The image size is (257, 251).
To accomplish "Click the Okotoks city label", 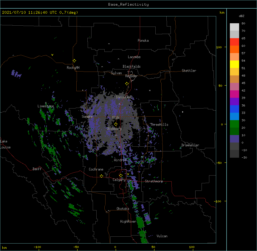I will (x=123, y=209).
